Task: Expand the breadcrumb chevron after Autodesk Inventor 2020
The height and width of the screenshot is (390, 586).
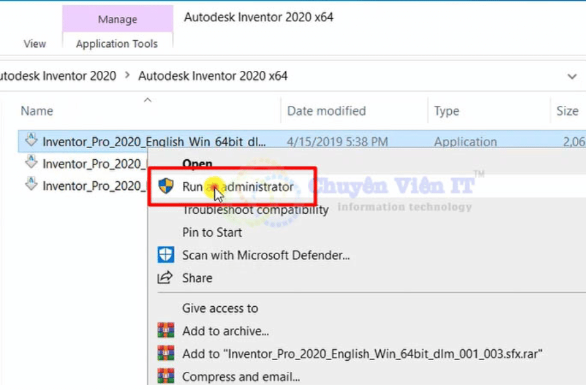Action: tap(128, 76)
